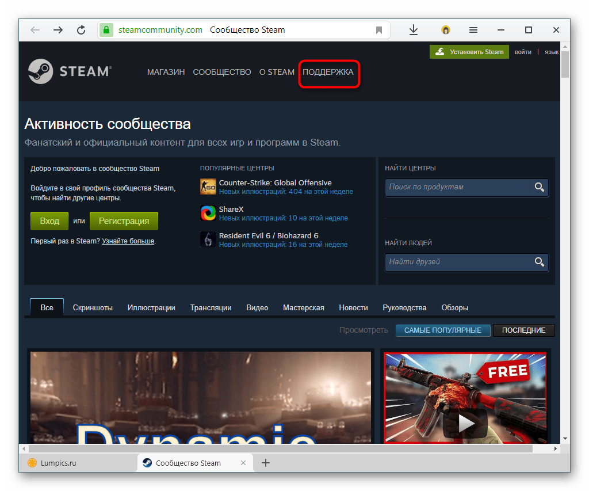
Task: Play the FREE rifle video thumbnail
Action: [465, 398]
